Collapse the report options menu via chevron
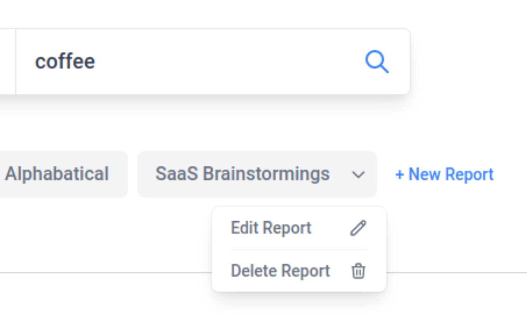 click(x=358, y=175)
